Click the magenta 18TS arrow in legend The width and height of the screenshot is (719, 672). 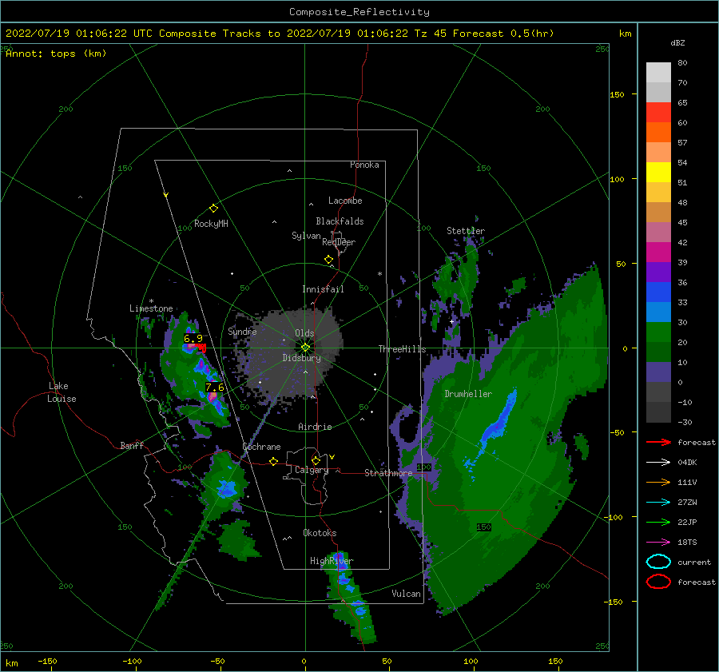[x=658, y=543]
